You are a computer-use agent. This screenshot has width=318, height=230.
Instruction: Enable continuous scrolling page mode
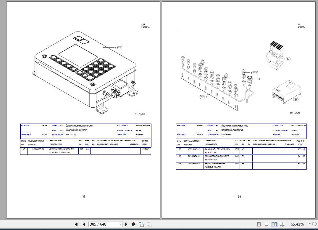(267, 224)
